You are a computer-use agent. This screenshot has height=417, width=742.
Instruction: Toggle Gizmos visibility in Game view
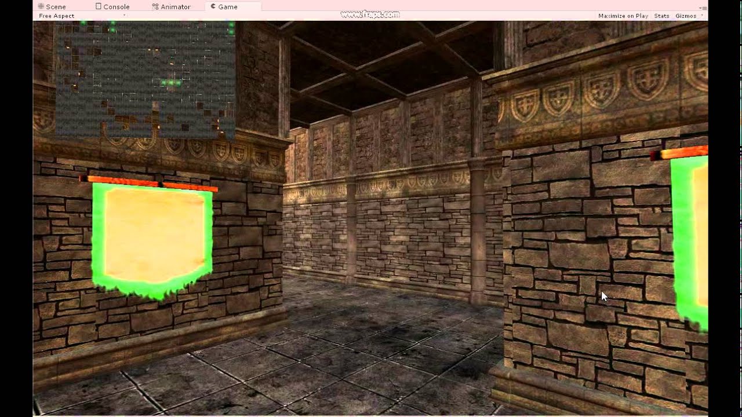click(x=686, y=16)
